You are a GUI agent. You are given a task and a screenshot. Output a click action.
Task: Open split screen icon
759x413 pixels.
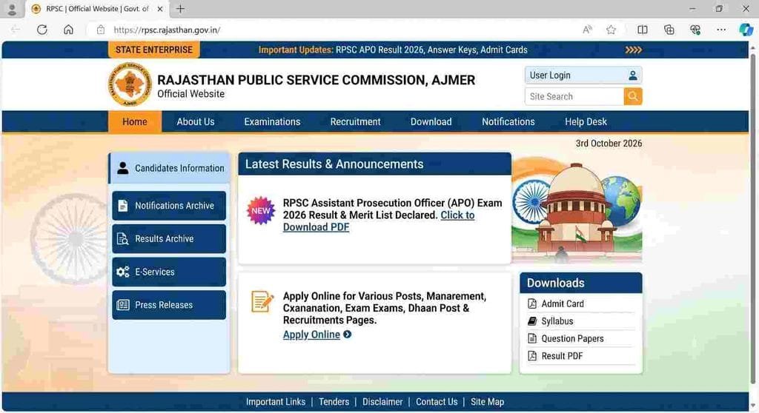tap(643, 30)
